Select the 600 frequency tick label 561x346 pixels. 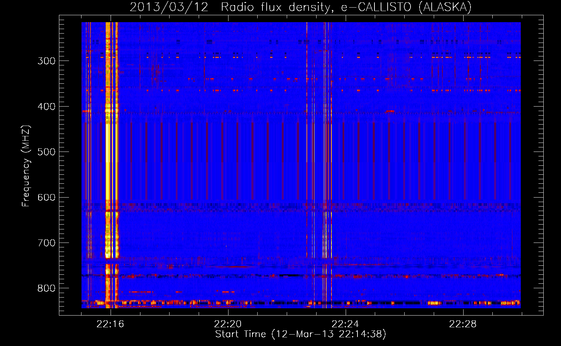(x=46, y=198)
